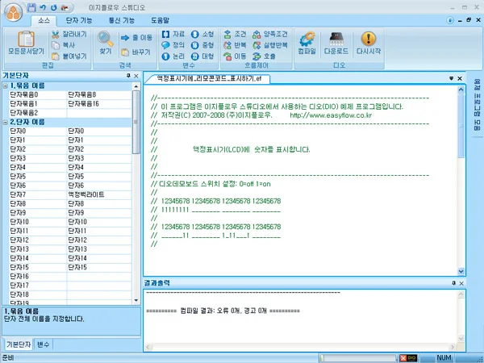This screenshot has height=363, width=484.
Task: Select the 잘라내기 scissors icon
Action: [x=55, y=34]
